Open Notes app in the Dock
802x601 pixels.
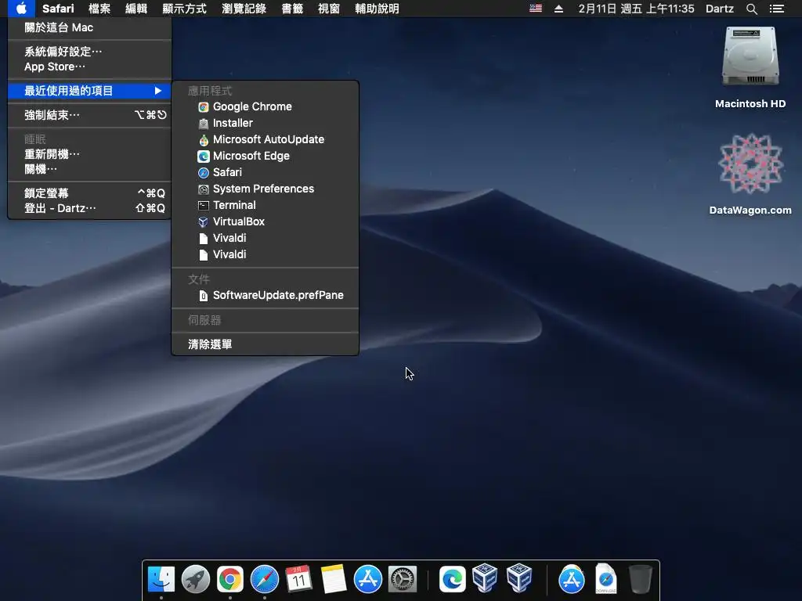coord(333,579)
